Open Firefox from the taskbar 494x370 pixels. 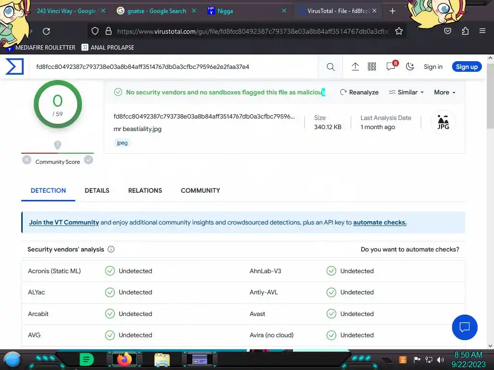(x=124, y=359)
